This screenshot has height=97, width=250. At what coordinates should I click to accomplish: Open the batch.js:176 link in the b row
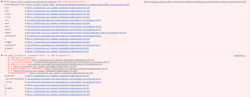(58, 95)
